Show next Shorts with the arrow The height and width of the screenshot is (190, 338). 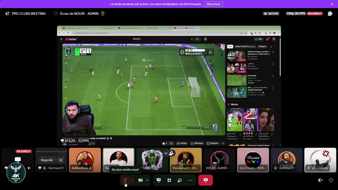coord(273,122)
